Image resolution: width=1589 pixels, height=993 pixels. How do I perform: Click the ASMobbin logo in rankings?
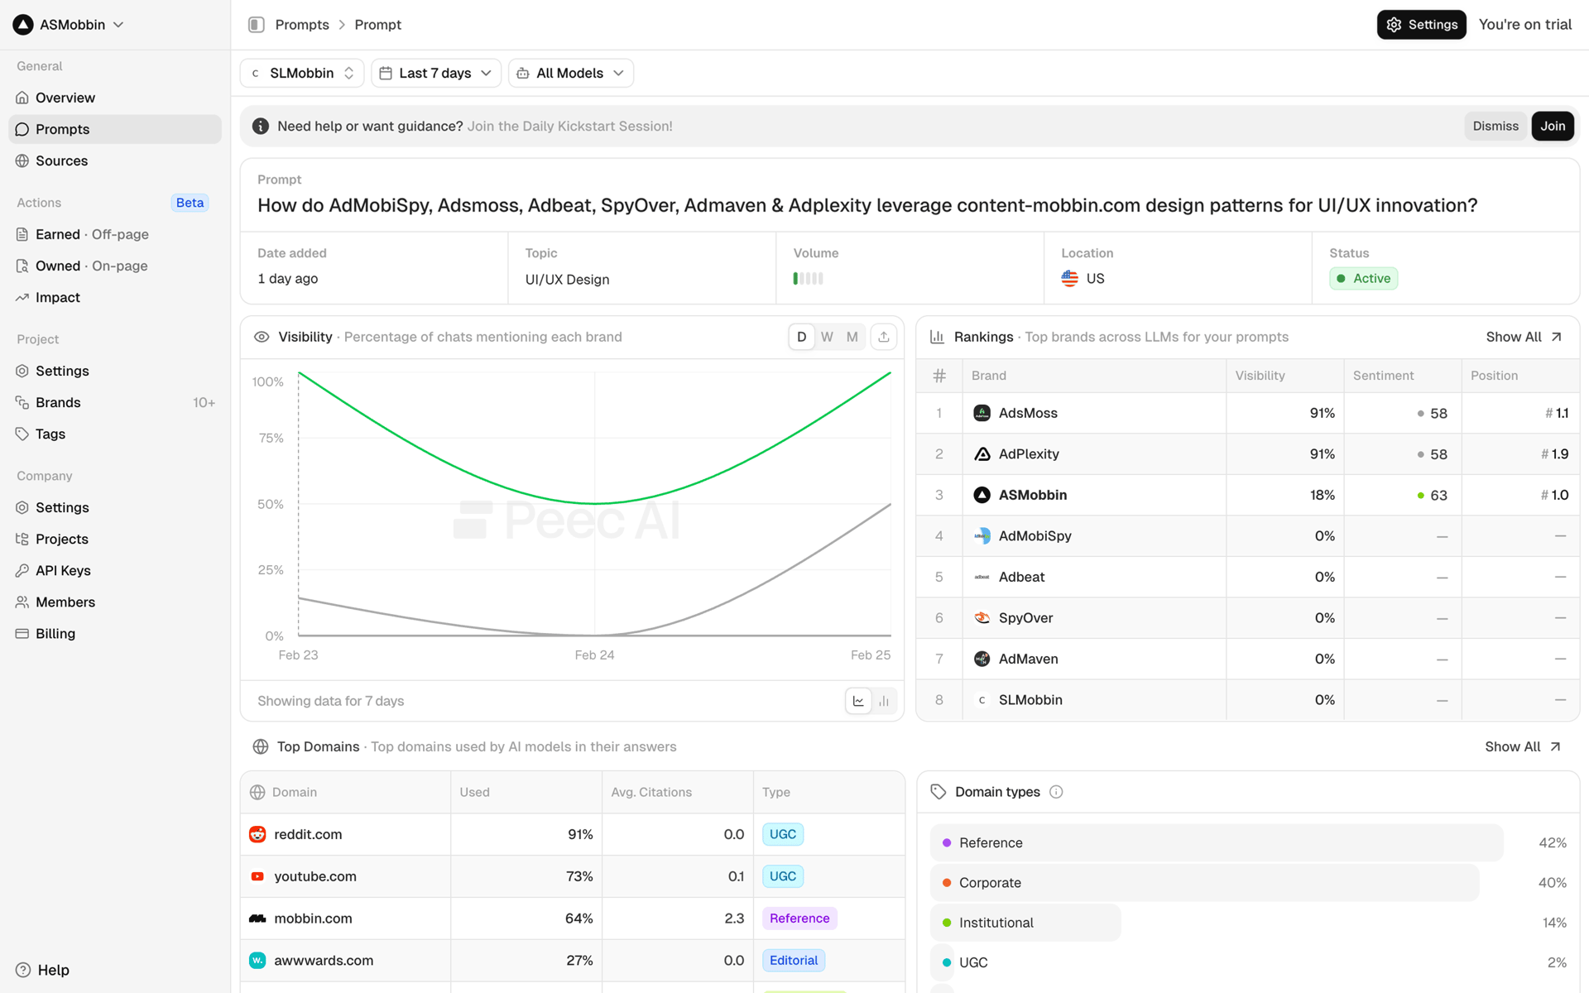pos(982,495)
